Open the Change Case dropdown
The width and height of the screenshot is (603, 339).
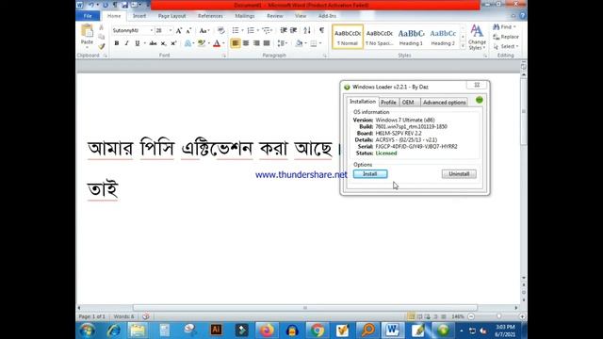click(x=204, y=30)
